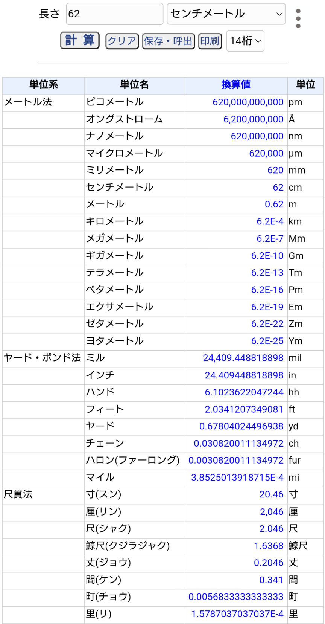This screenshot has width=325, height=624.
Task: Click the inch value 24.409448818898
Action: point(244,375)
